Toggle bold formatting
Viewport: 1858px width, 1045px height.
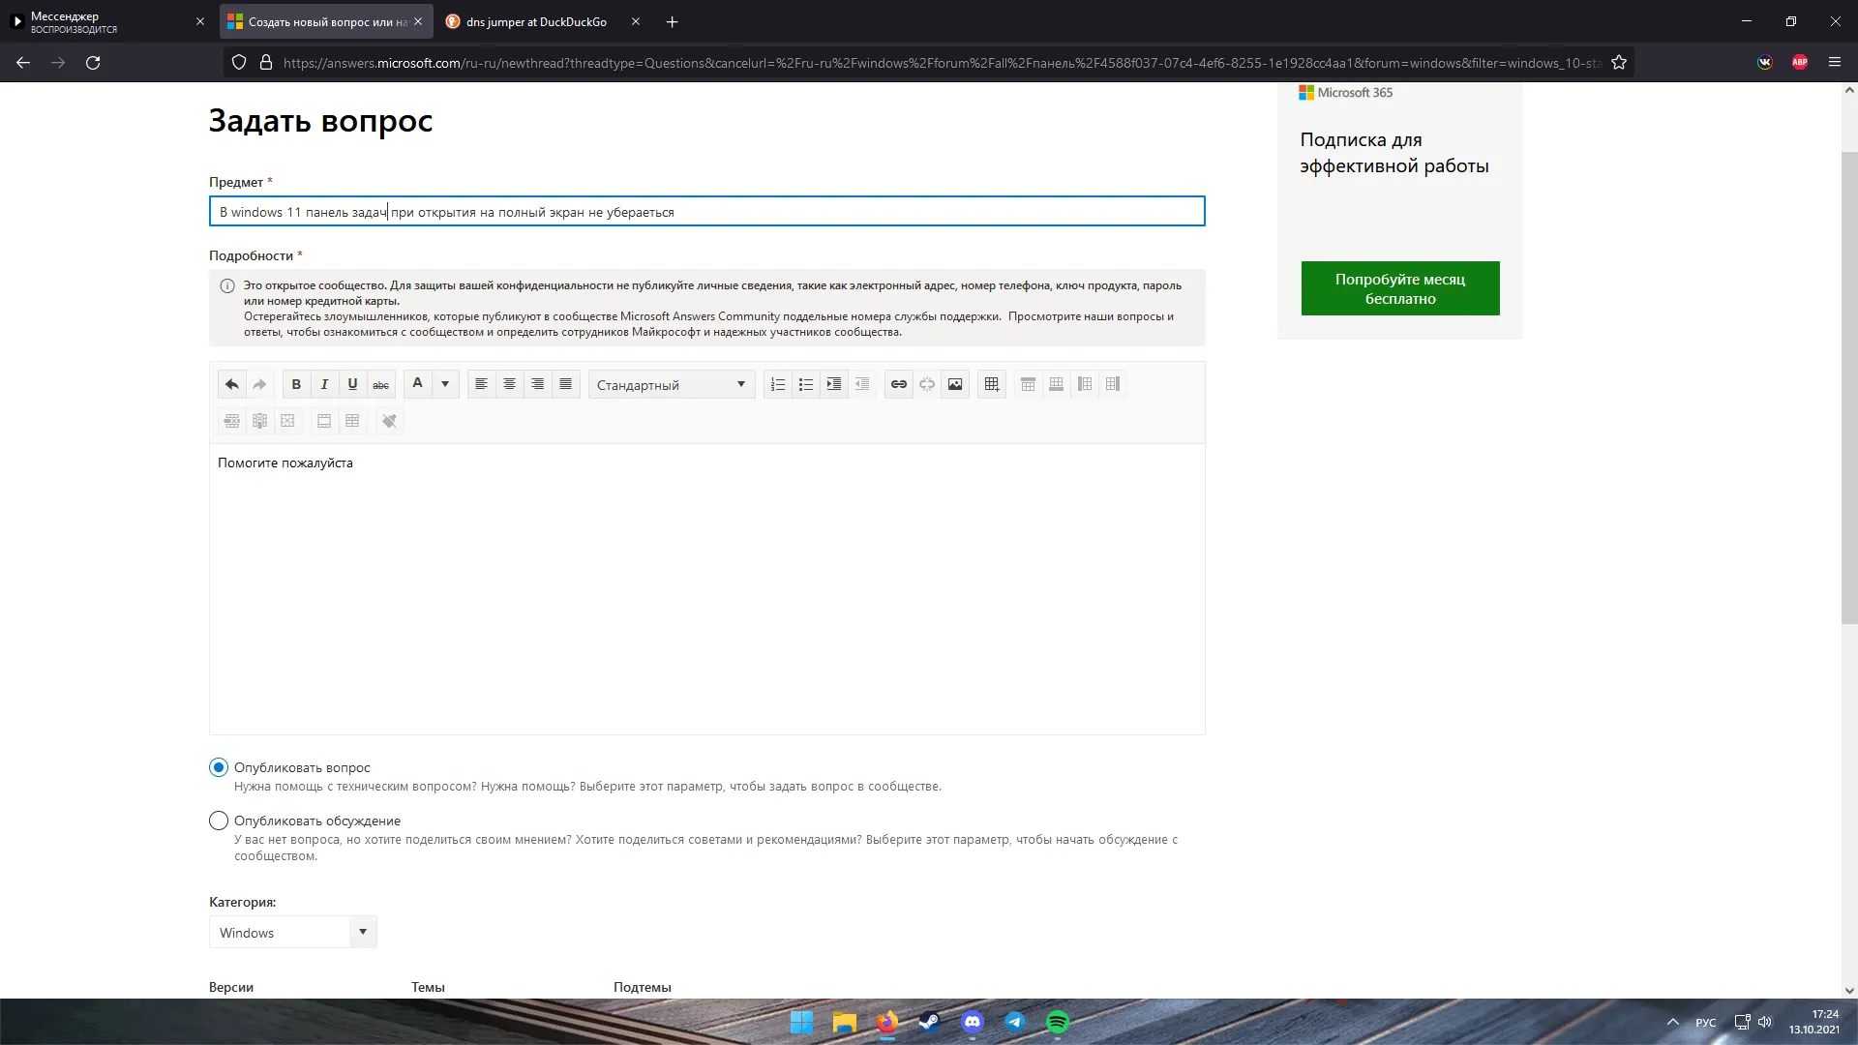point(296,384)
